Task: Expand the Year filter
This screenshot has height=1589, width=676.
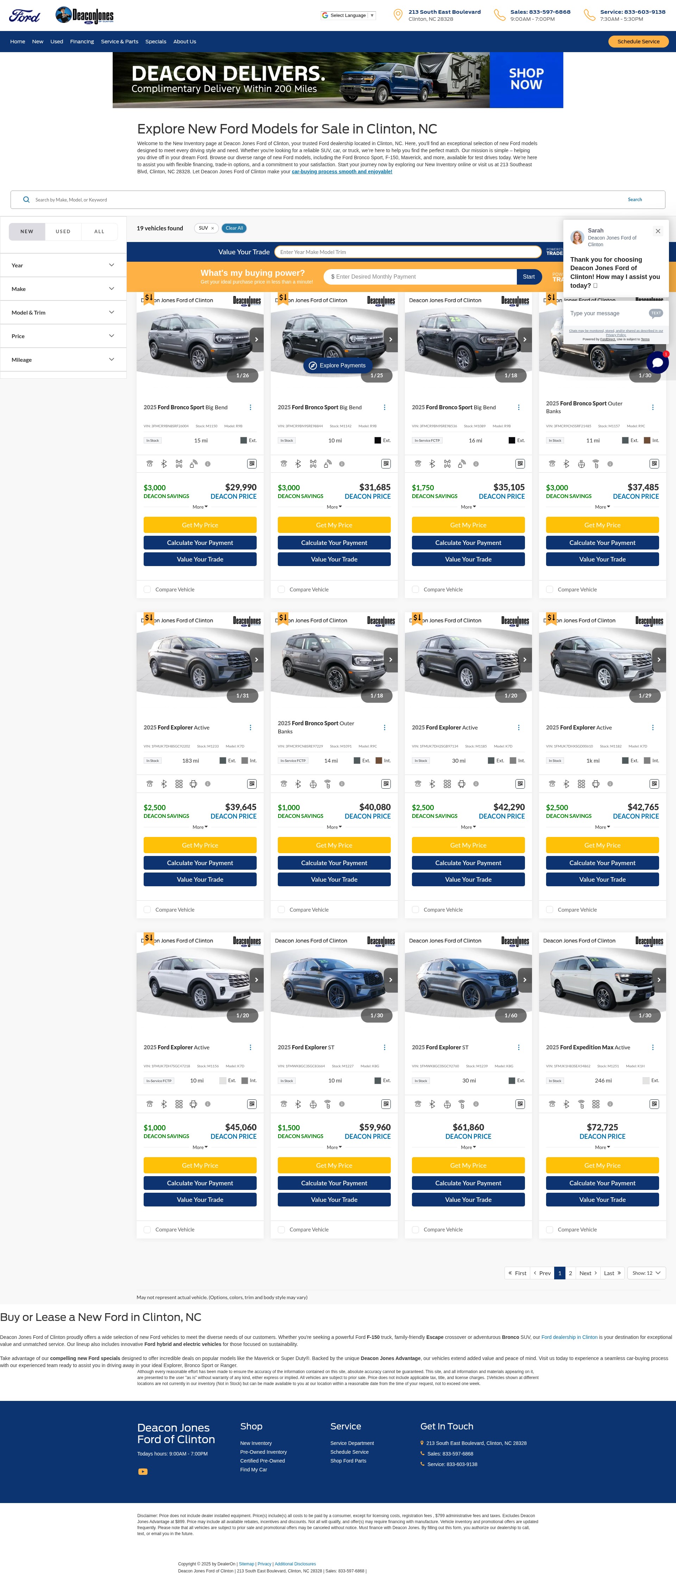Action: point(63,265)
